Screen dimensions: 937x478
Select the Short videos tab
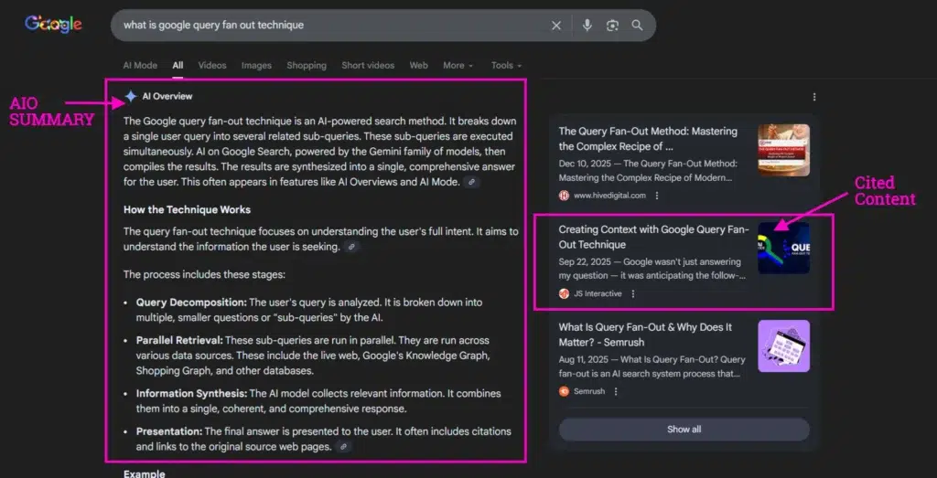[x=368, y=66]
